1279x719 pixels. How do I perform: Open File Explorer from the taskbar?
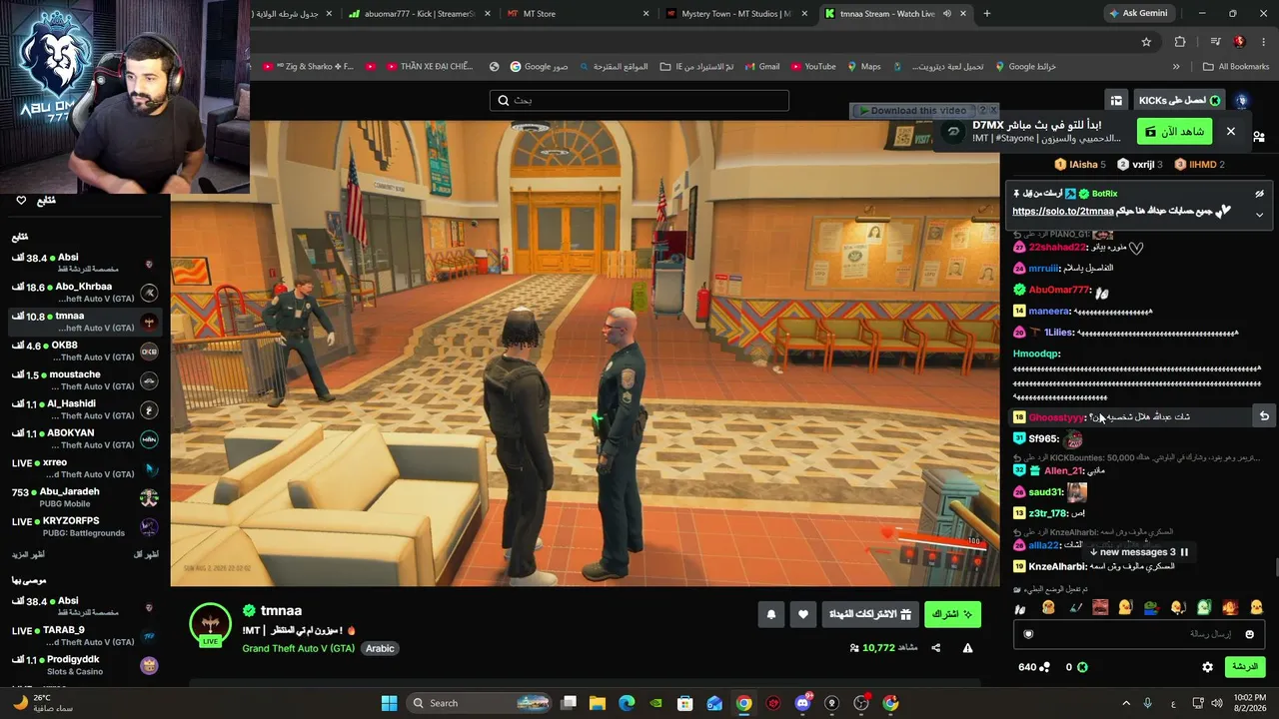click(598, 703)
